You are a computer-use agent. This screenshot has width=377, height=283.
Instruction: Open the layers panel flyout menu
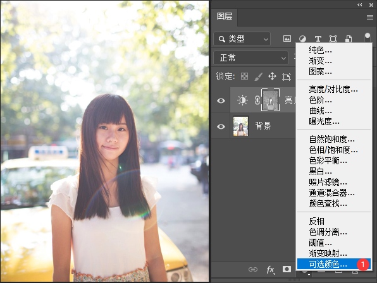[x=370, y=17]
